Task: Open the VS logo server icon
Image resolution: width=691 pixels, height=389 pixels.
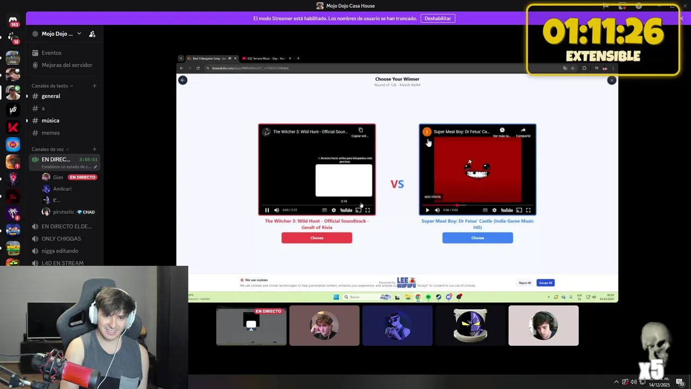Action: click(x=13, y=110)
